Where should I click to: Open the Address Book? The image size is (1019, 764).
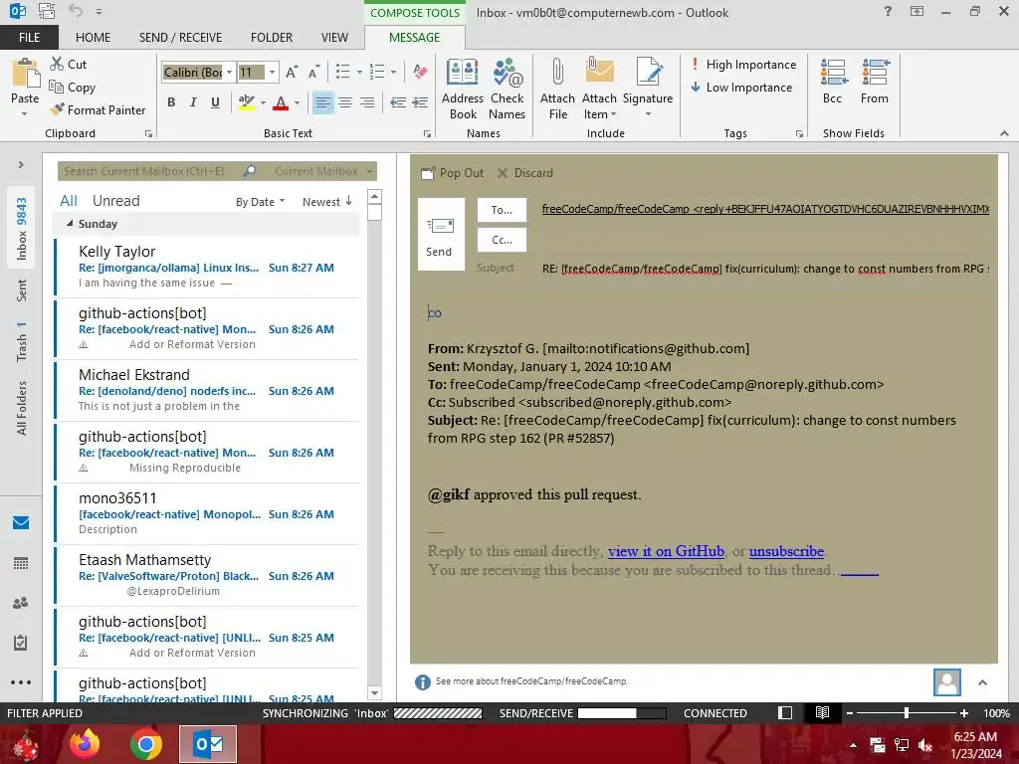point(463,89)
